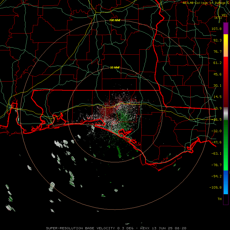Select the -32.0 legend value
230x230 pixels.
click(216, 131)
